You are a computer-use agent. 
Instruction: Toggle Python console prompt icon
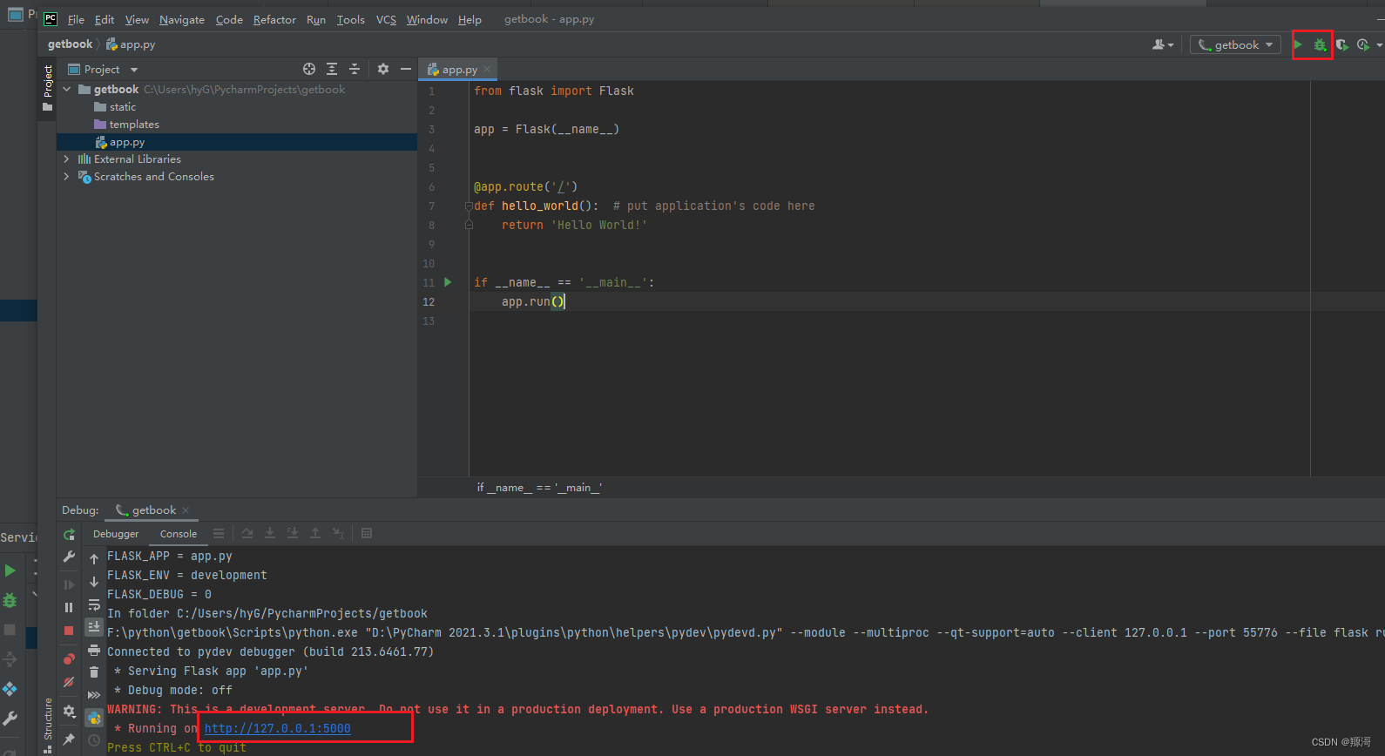coord(94,719)
